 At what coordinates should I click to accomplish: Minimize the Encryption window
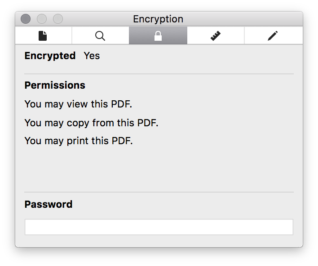[x=42, y=19]
